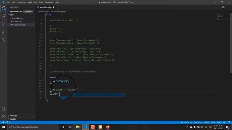Open Task View in taskbar
This screenshot has height=130, width=232.
(x=70, y=127)
